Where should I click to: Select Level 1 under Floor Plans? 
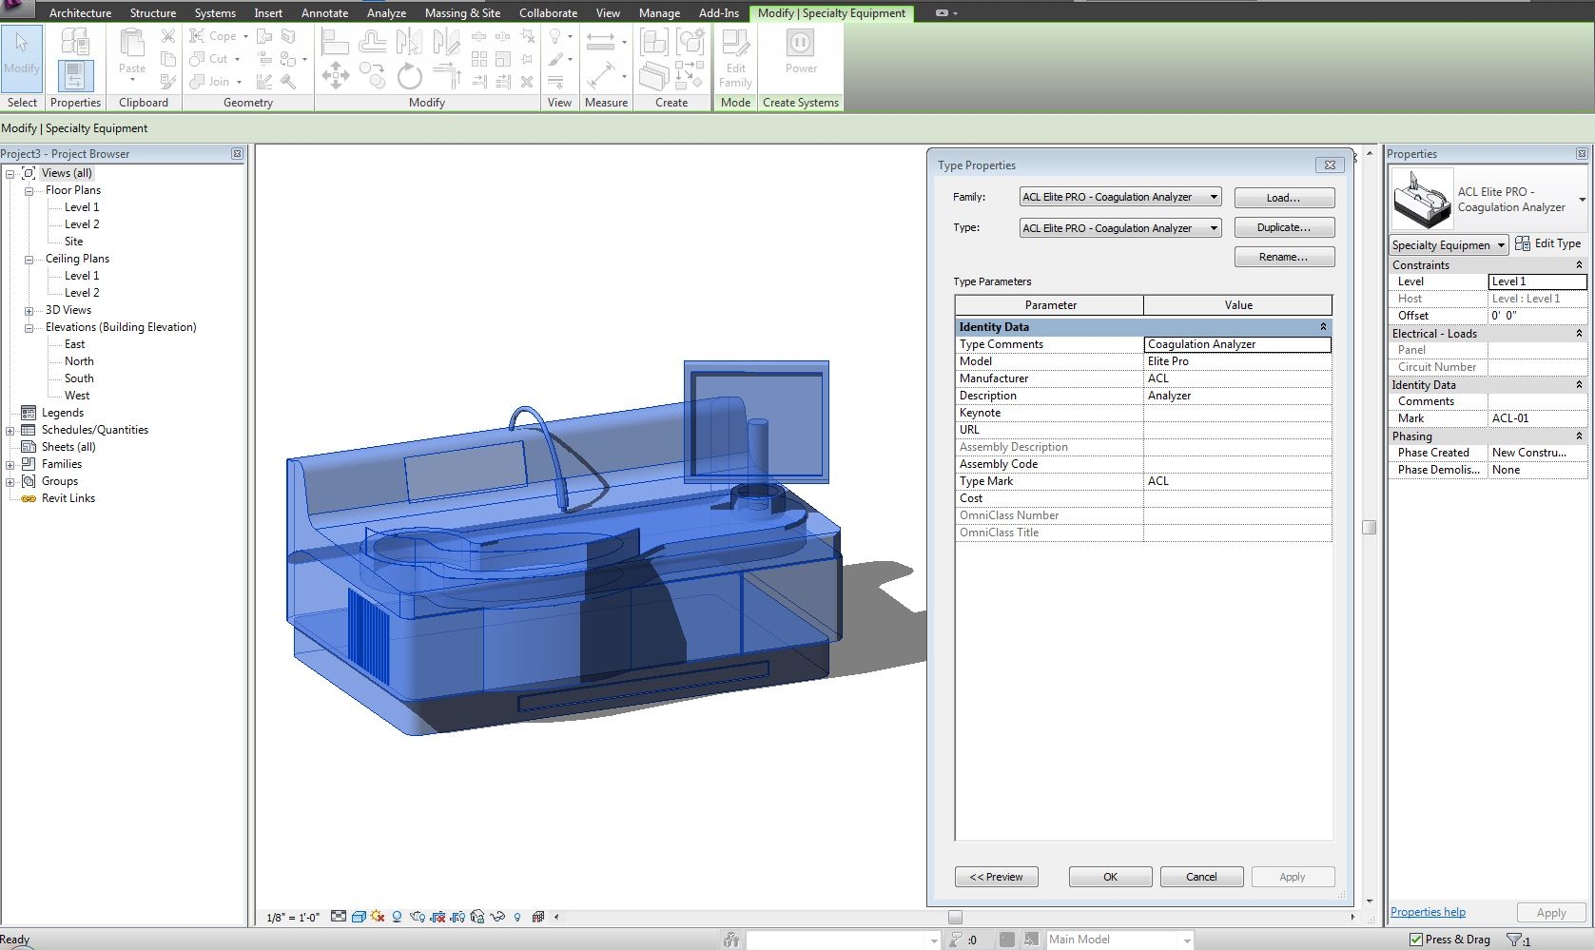(x=80, y=206)
